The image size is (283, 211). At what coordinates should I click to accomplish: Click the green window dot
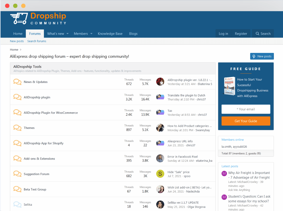point(15,6)
